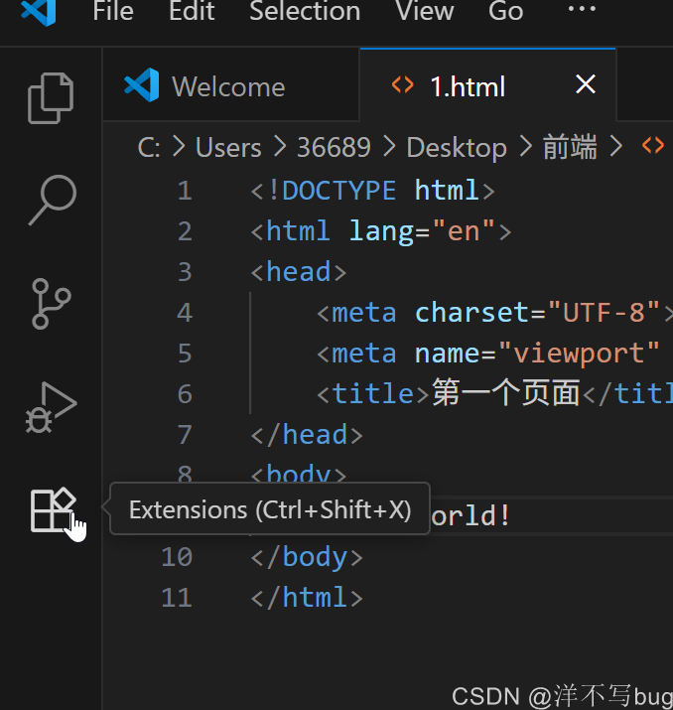Open the Source Control branch icon
The width and height of the screenshot is (673, 710).
[52, 304]
